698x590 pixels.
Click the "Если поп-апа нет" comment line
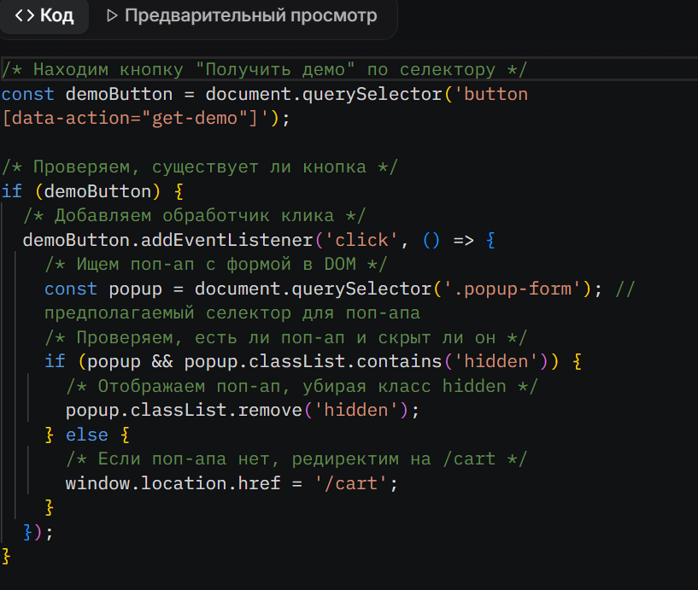(x=296, y=459)
